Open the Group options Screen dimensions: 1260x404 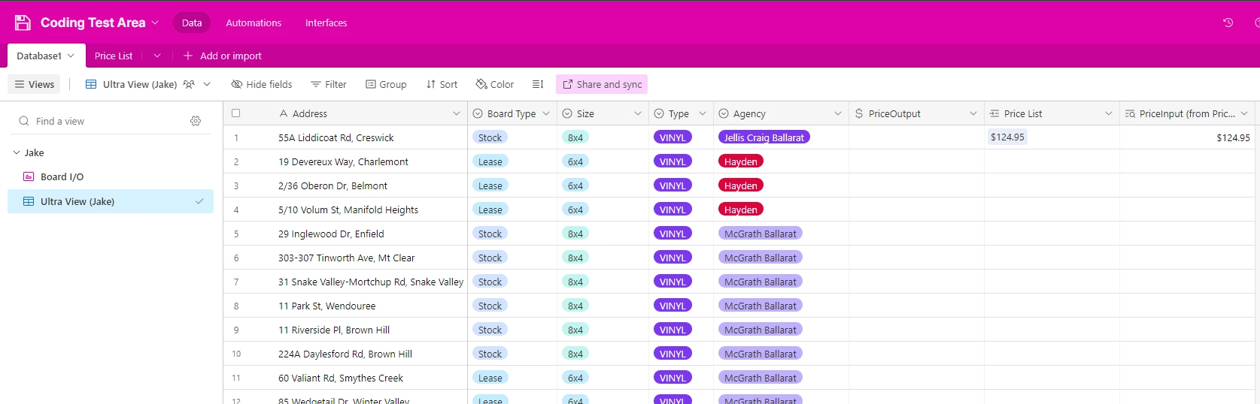386,84
